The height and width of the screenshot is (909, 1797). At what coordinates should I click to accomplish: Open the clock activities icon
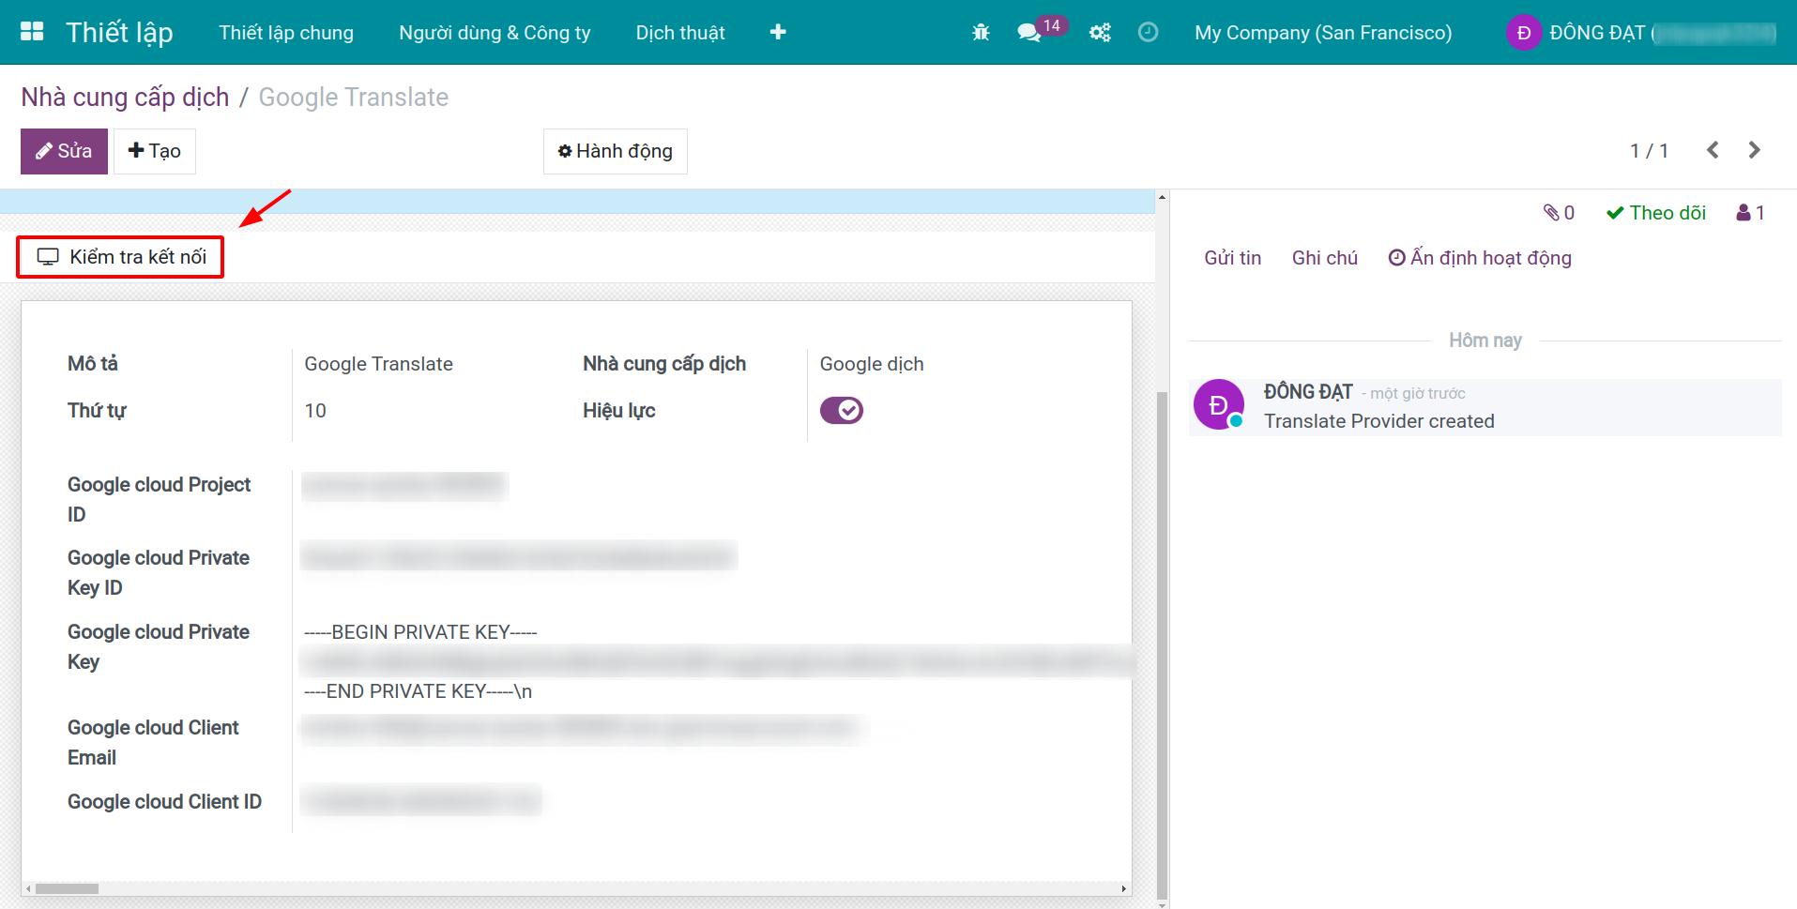click(x=1148, y=33)
